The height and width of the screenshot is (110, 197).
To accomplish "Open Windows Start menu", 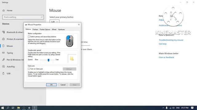I will (x=2, y=108).
